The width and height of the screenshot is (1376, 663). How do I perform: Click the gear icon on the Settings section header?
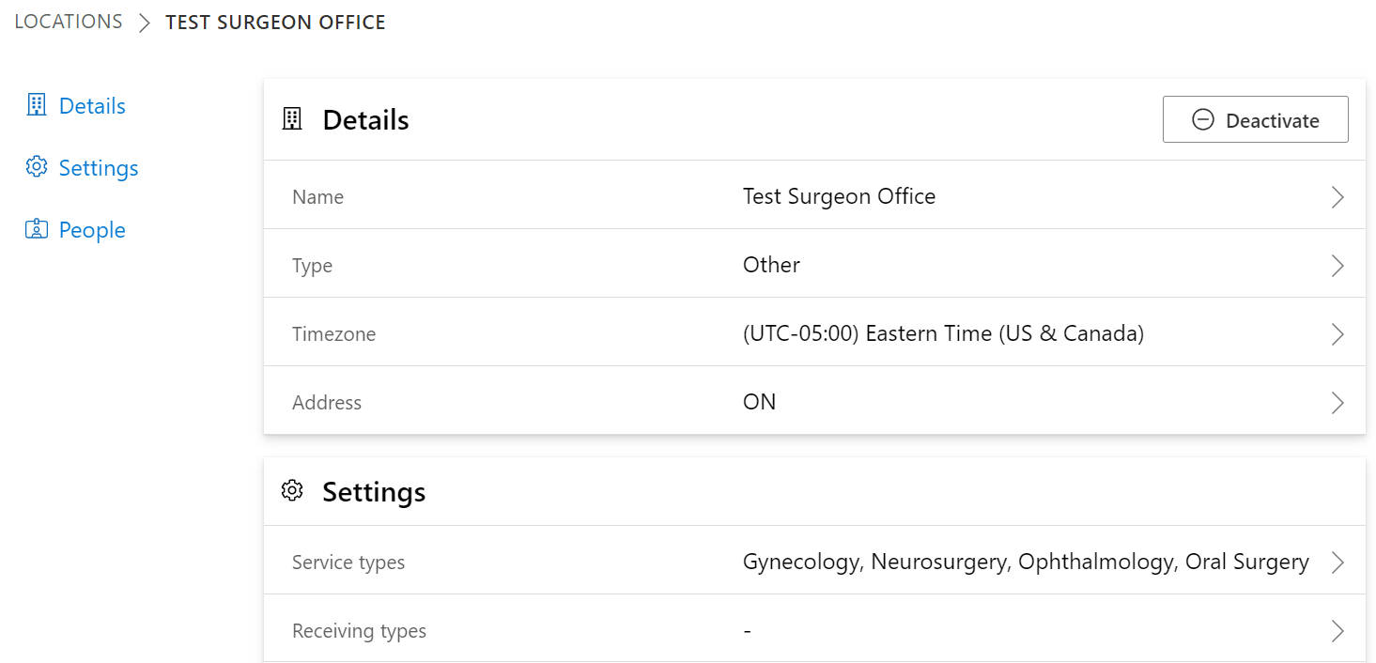(292, 490)
